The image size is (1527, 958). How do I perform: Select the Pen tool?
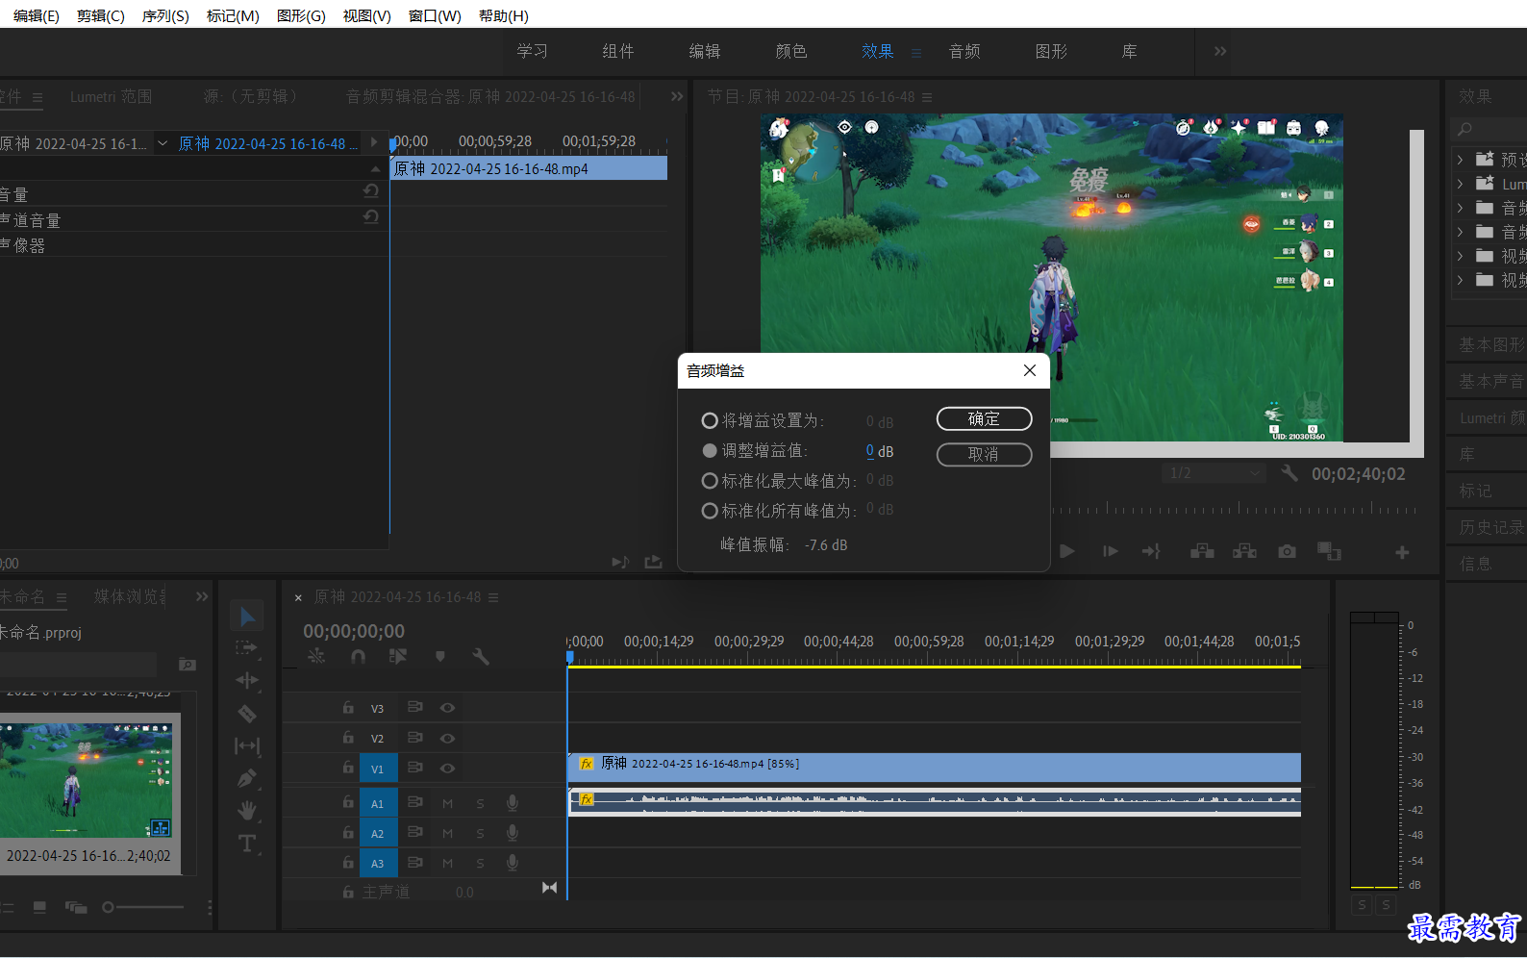247,778
